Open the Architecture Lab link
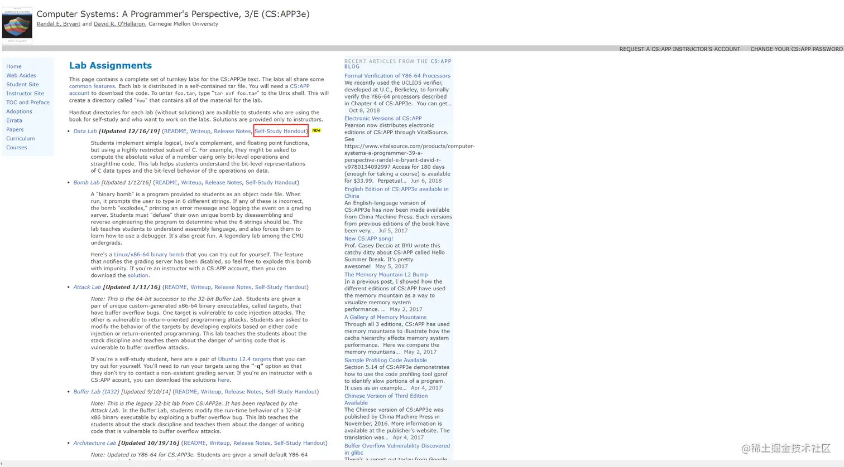The image size is (844, 467). coord(95,443)
